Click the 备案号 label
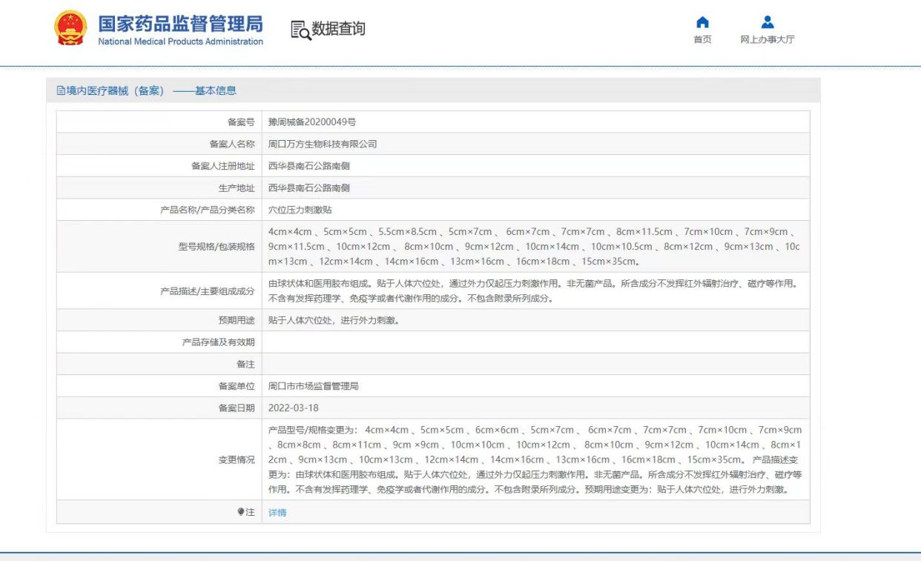 [x=241, y=122]
